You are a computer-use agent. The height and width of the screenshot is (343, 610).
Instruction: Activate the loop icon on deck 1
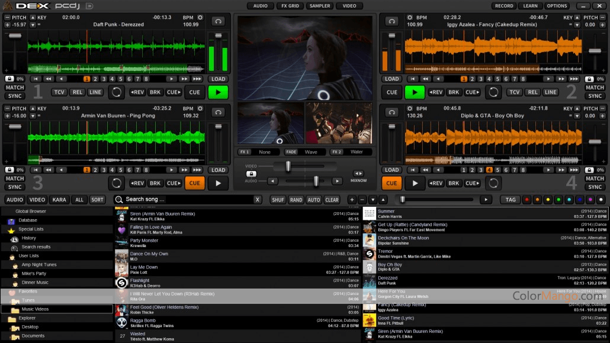[116, 92]
